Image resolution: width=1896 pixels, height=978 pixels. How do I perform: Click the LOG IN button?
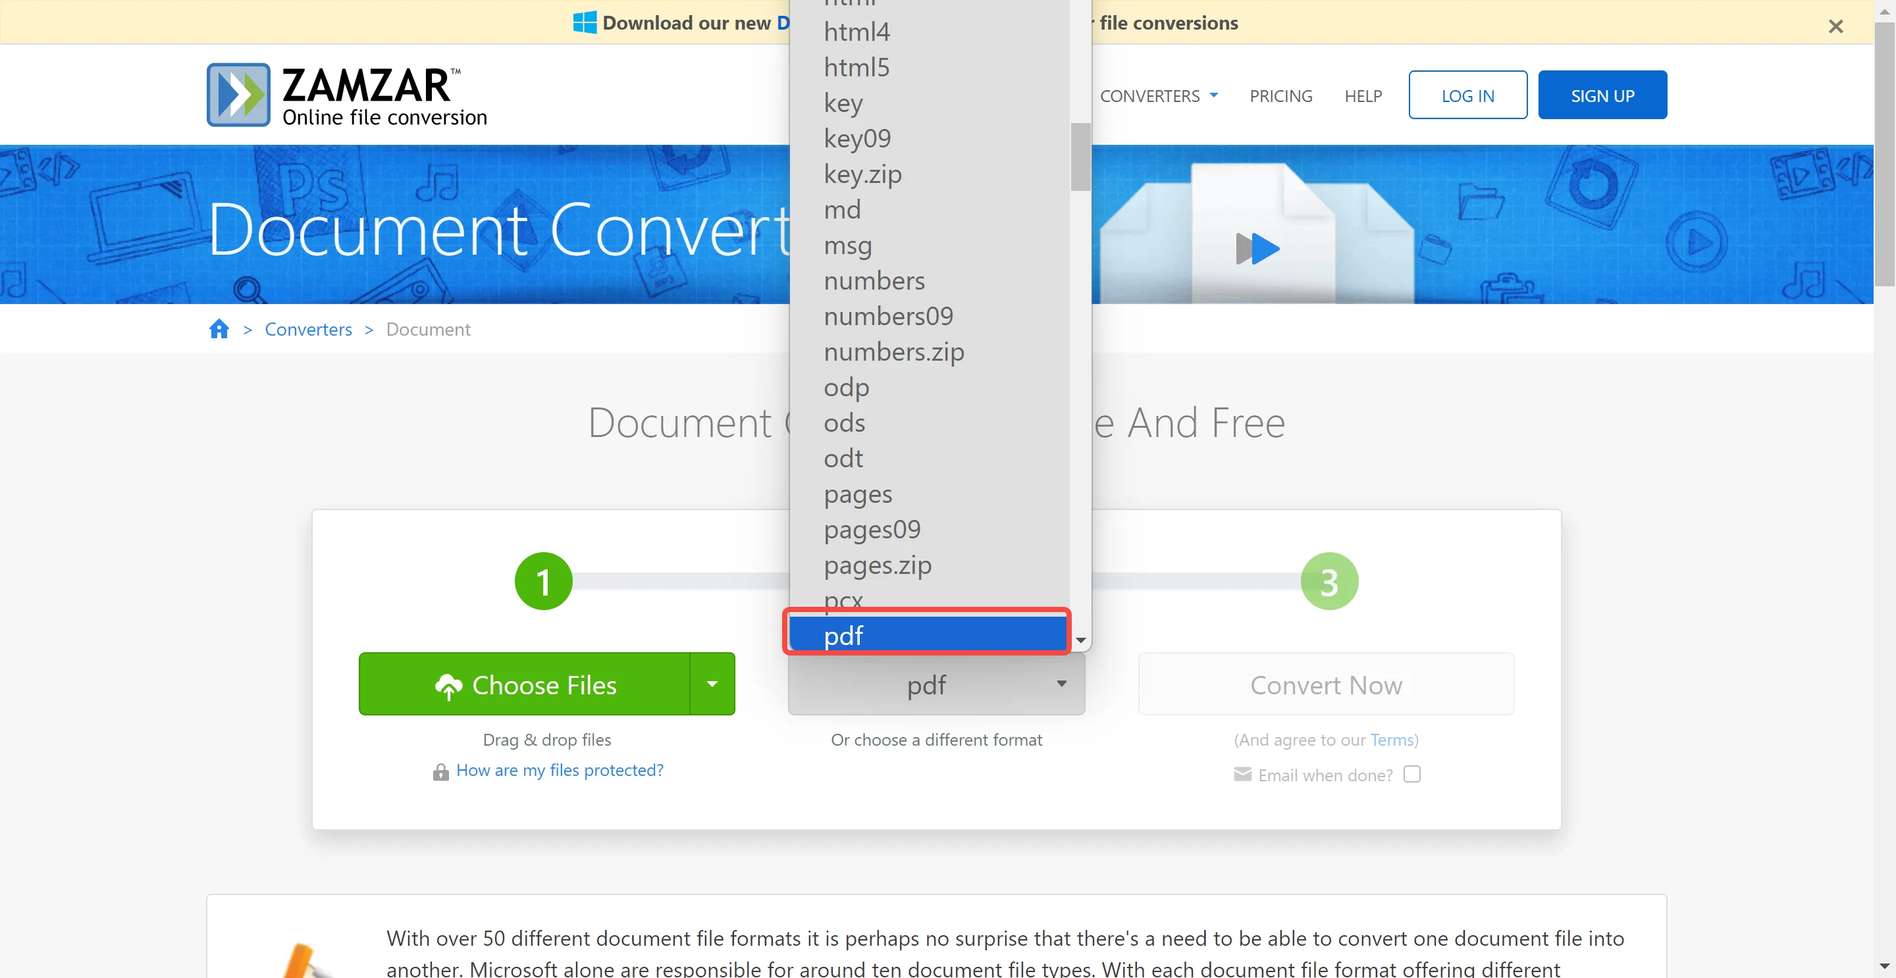click(x=1468, y=96)
